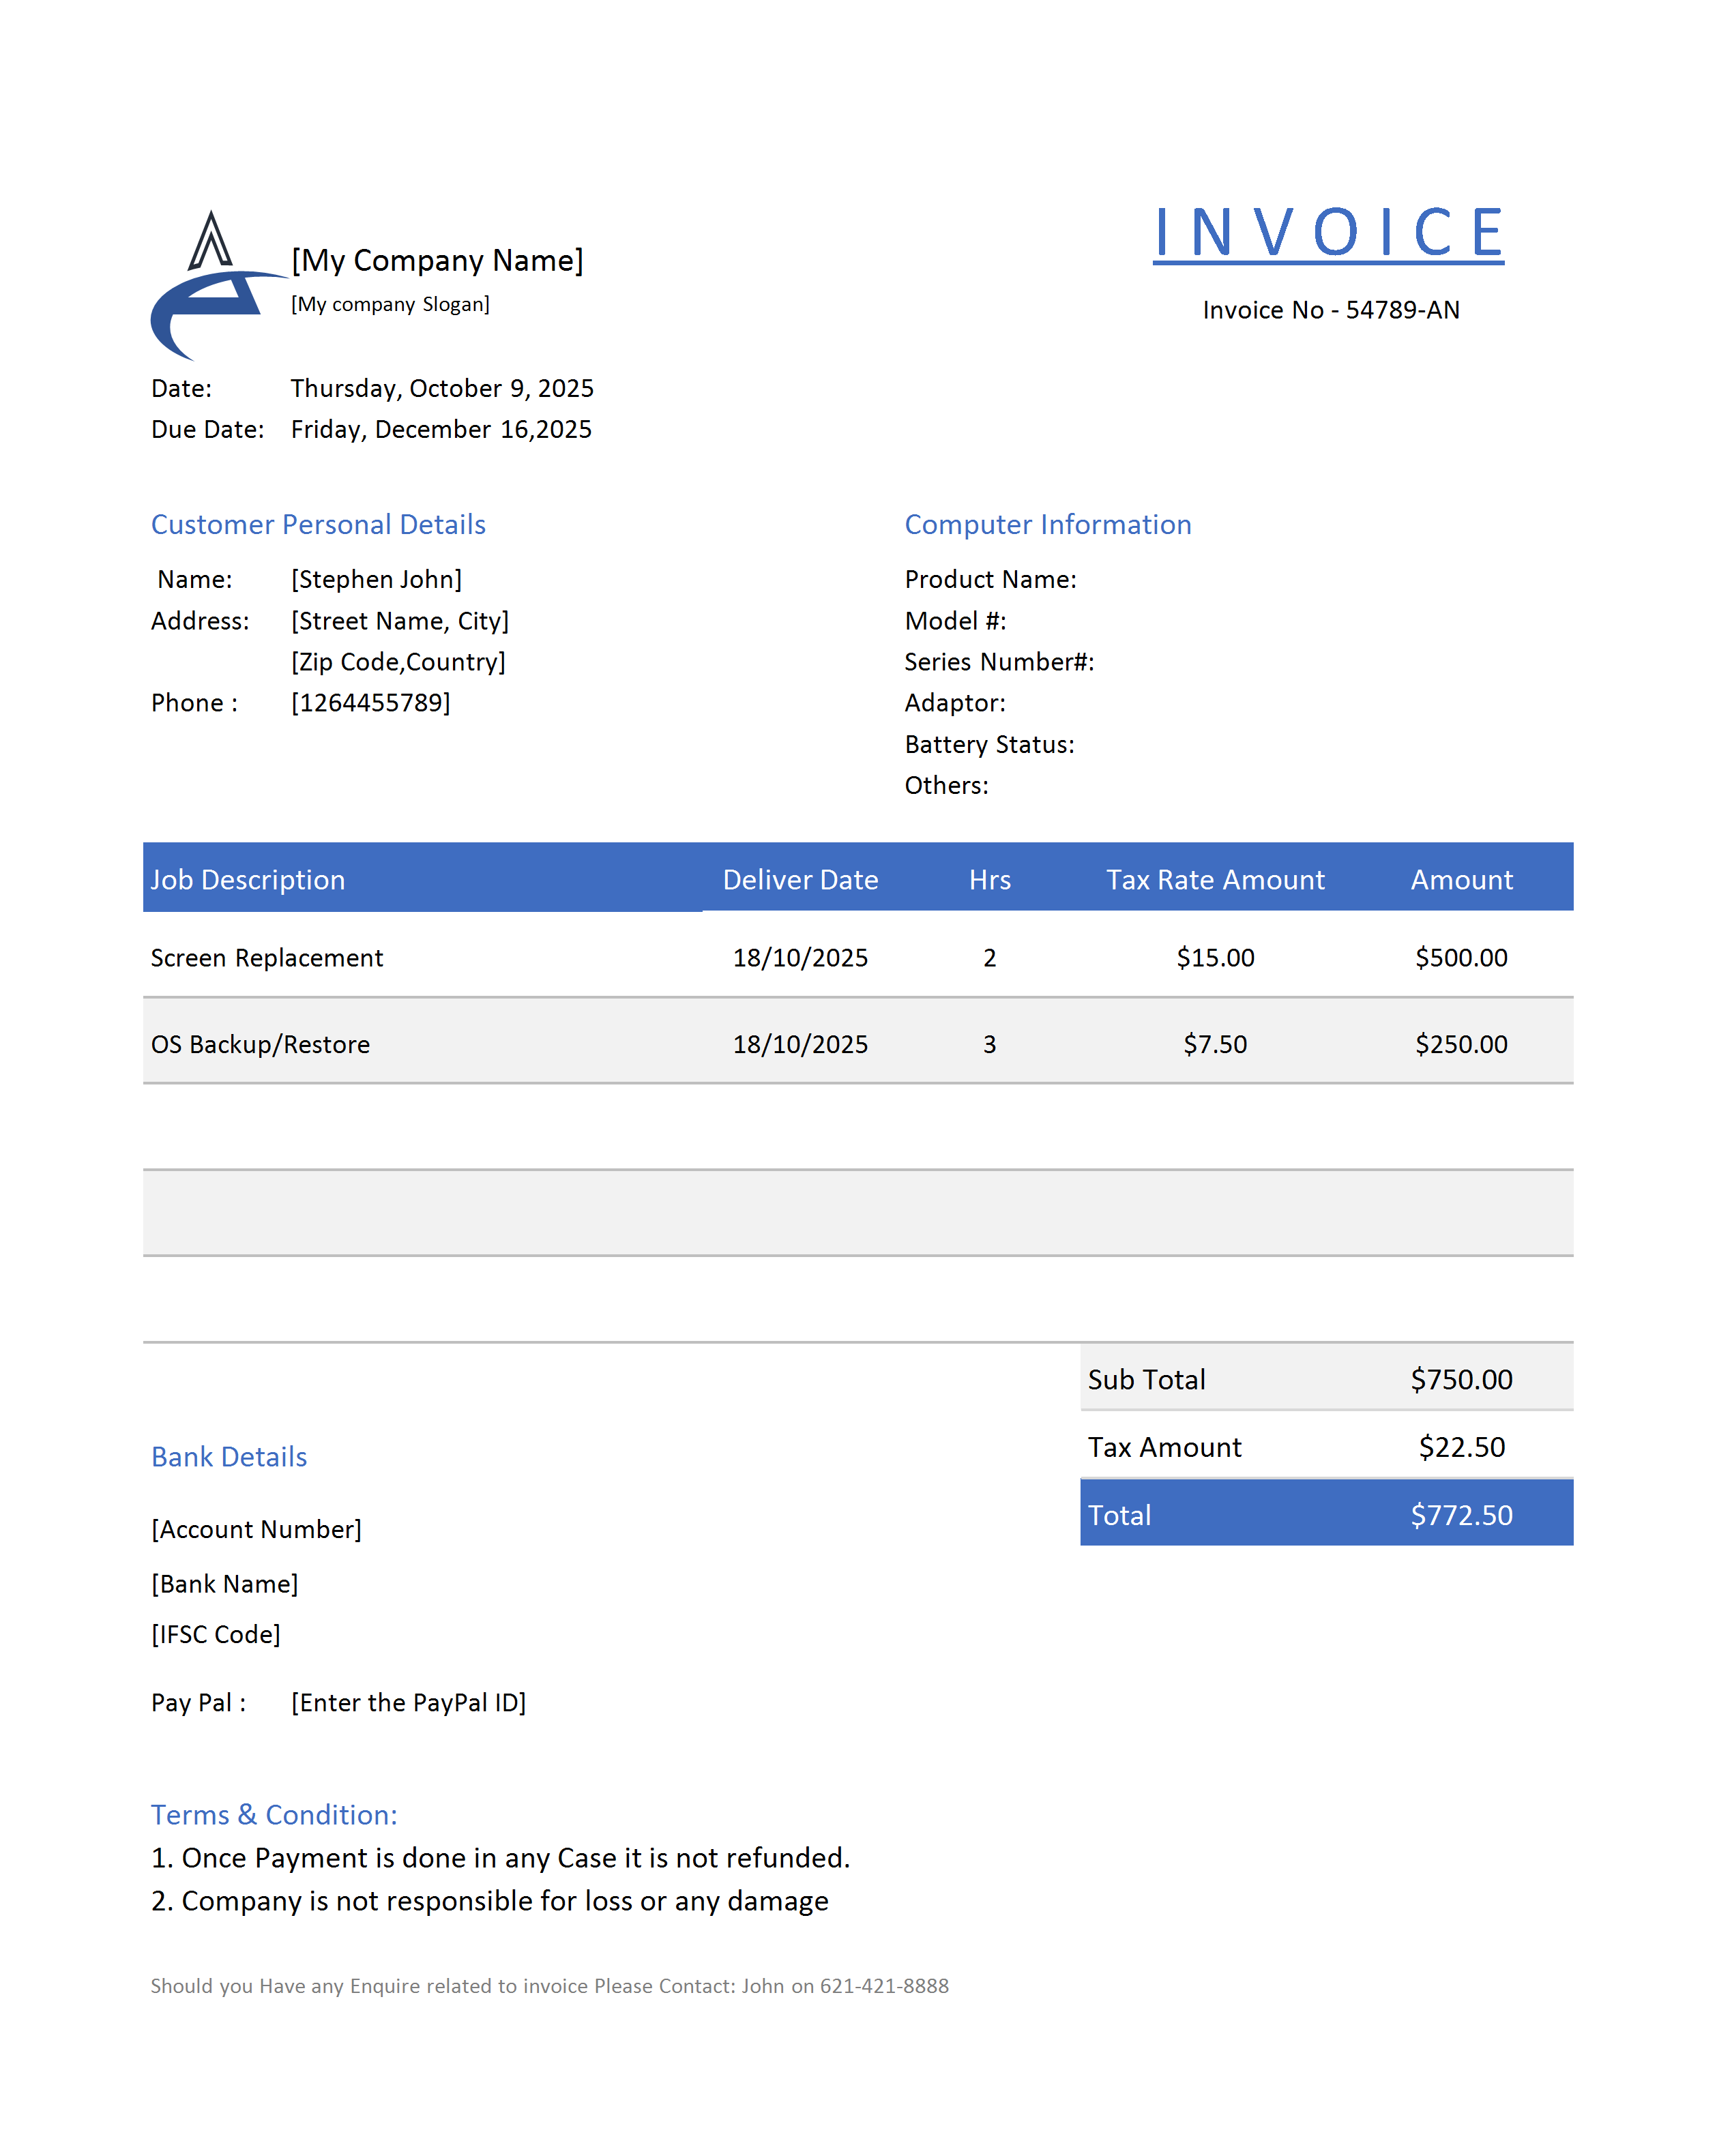Click the phone number [1264455789]
Screen dimensions: 1717x2156
(370, 703)
